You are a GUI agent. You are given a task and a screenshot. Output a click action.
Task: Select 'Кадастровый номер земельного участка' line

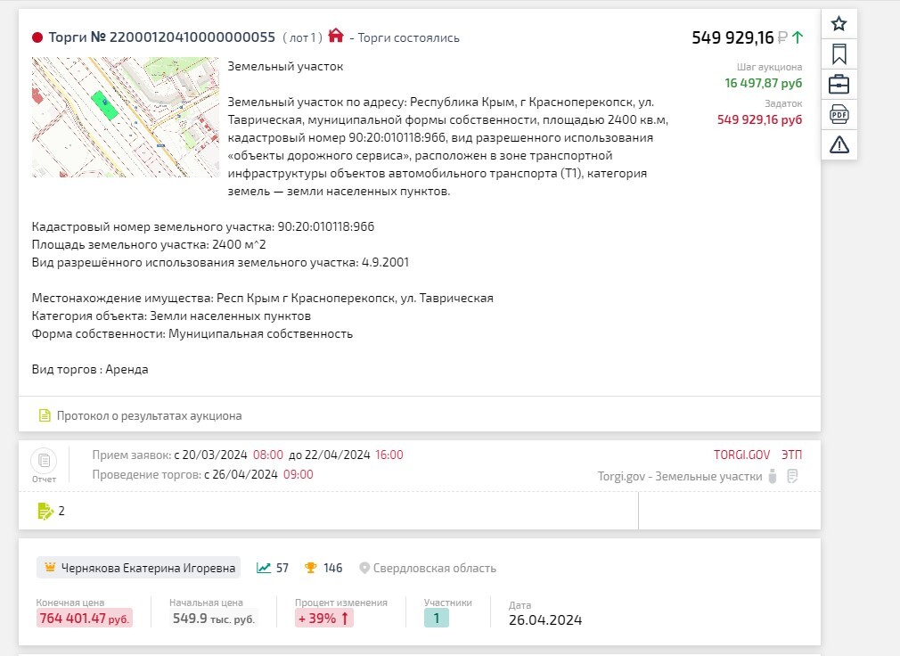point(202,226)
